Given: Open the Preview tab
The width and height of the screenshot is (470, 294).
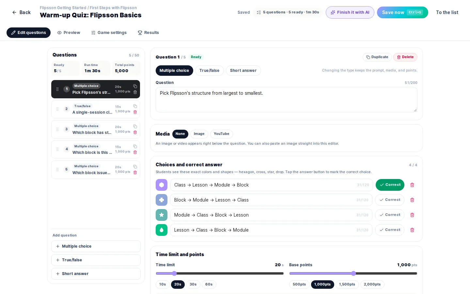Looking at the screenshot, I should (69, 33).
